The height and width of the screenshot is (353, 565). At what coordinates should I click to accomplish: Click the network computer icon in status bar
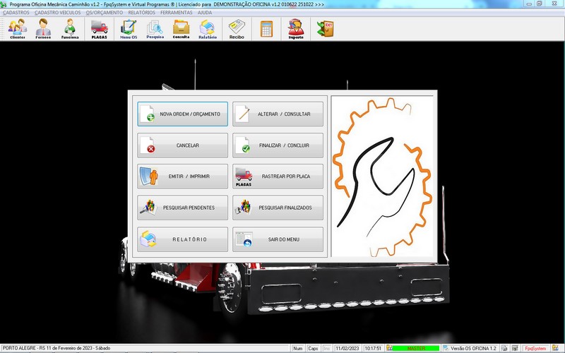516,348
